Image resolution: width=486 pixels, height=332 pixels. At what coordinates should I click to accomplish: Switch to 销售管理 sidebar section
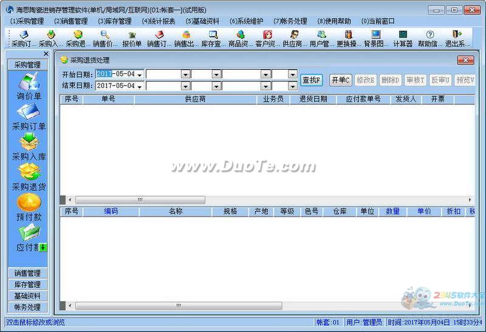point(27,273)
